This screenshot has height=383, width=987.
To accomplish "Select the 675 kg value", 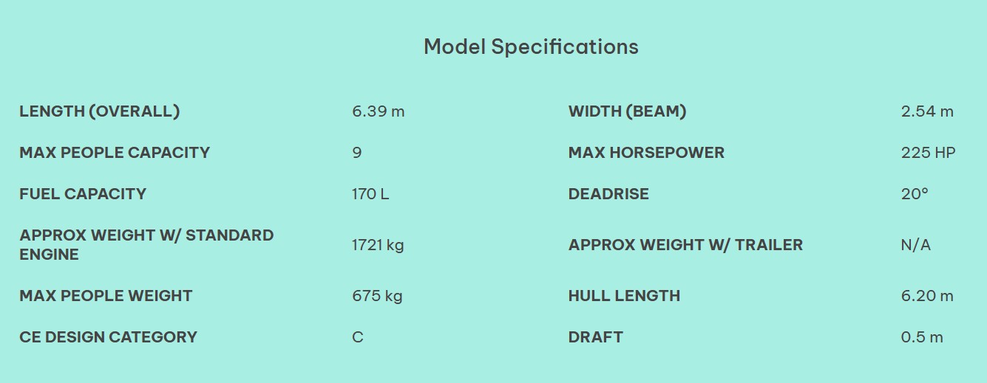I will point(376,296).
